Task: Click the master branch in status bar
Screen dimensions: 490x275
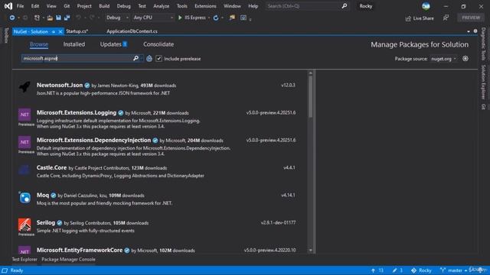Action: (x=455, y=270)
